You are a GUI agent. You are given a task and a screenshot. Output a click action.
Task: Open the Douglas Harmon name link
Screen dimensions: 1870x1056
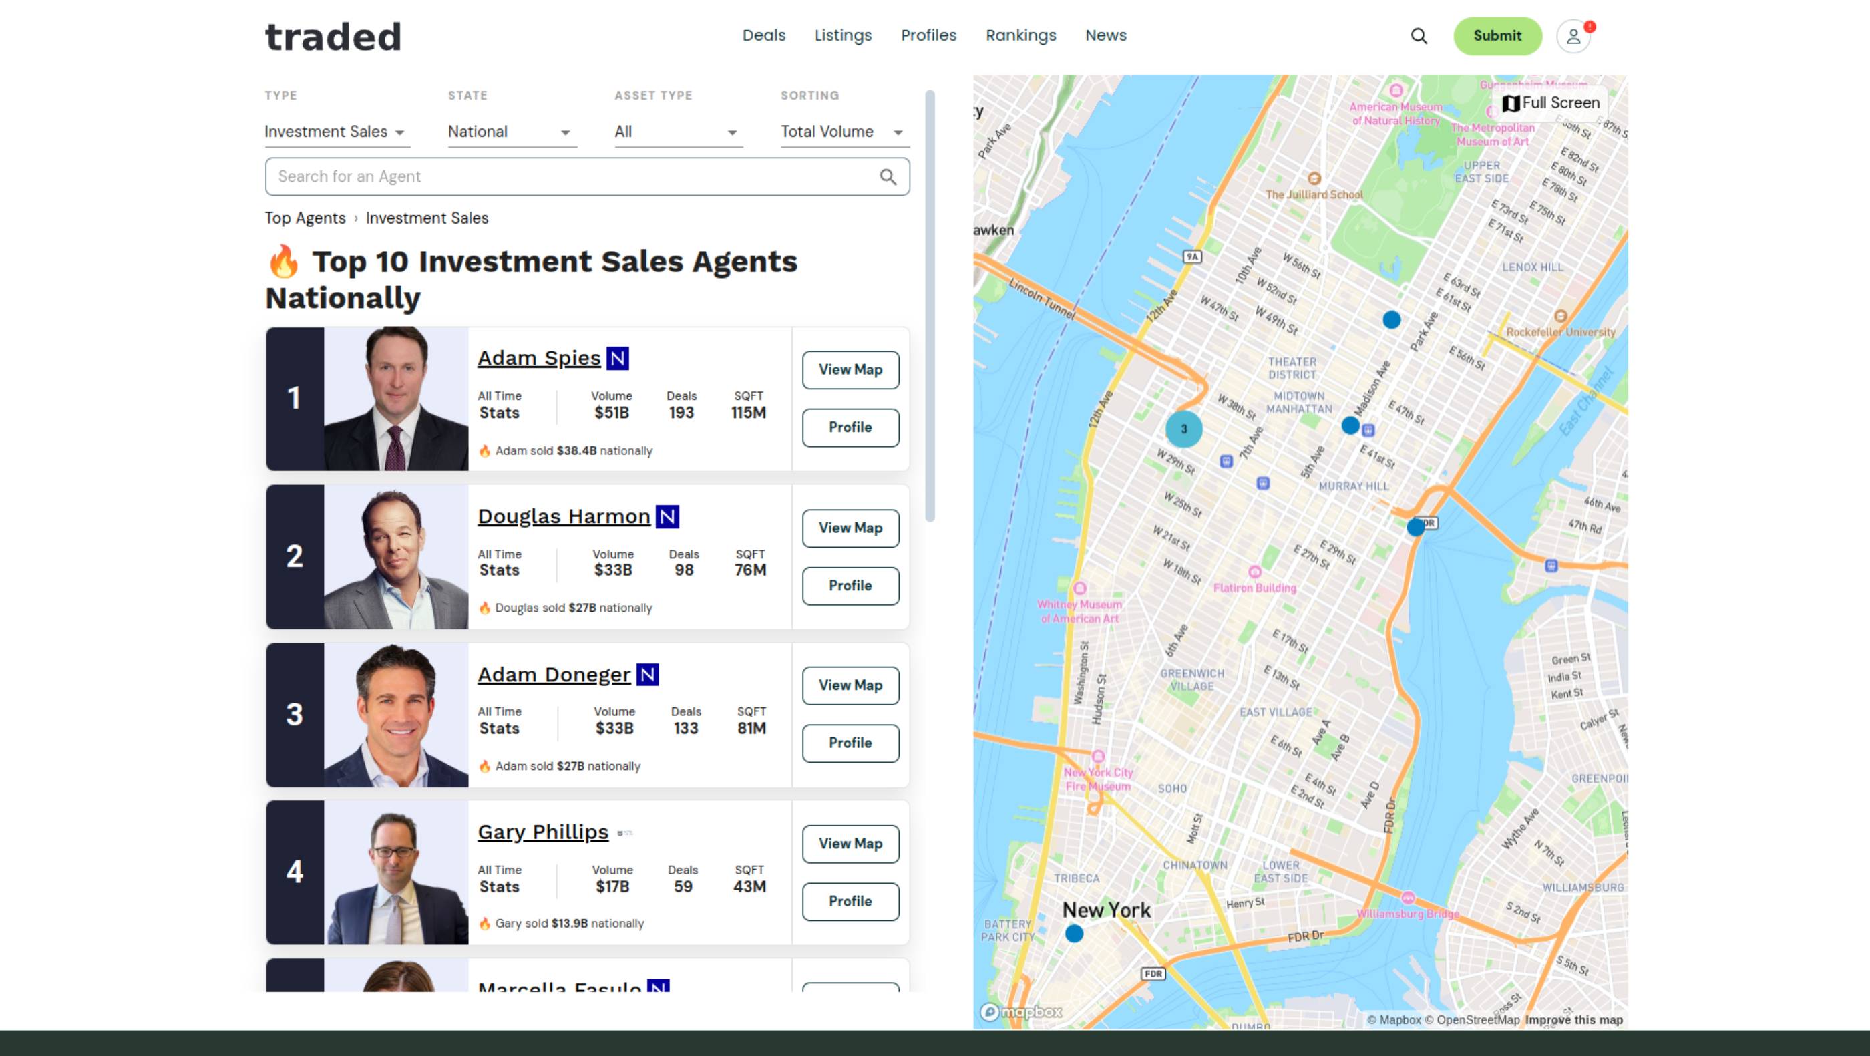(x=563, y=517)
